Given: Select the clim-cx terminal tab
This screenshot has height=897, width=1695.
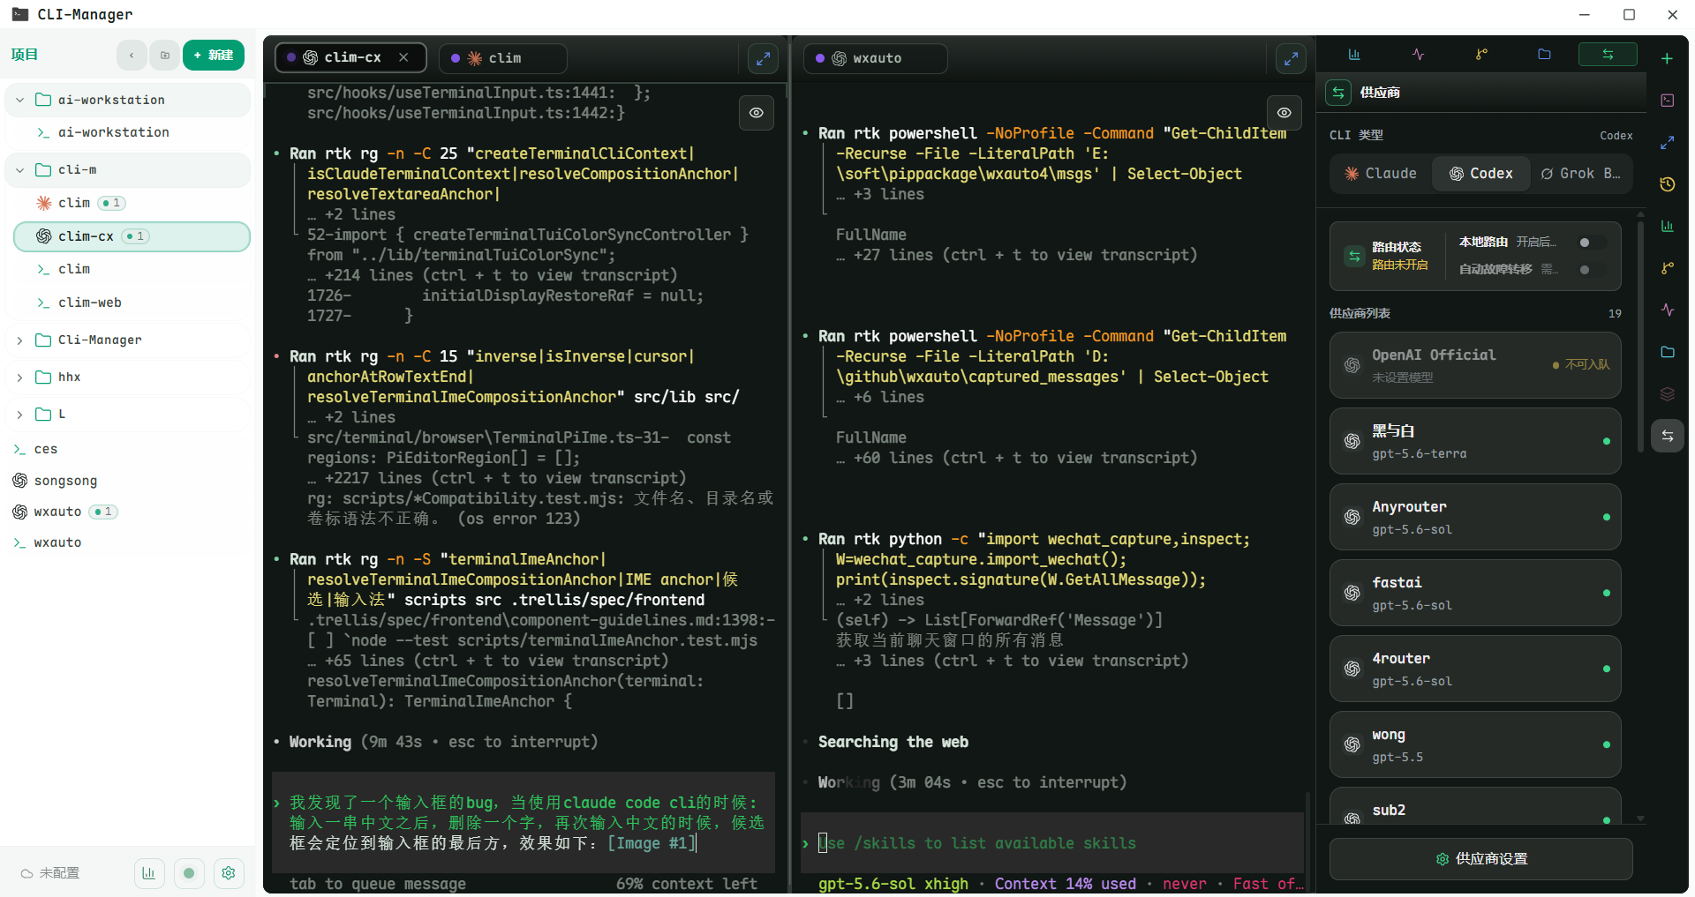Looking at the screenshot, I should click(x=351, y=58).
